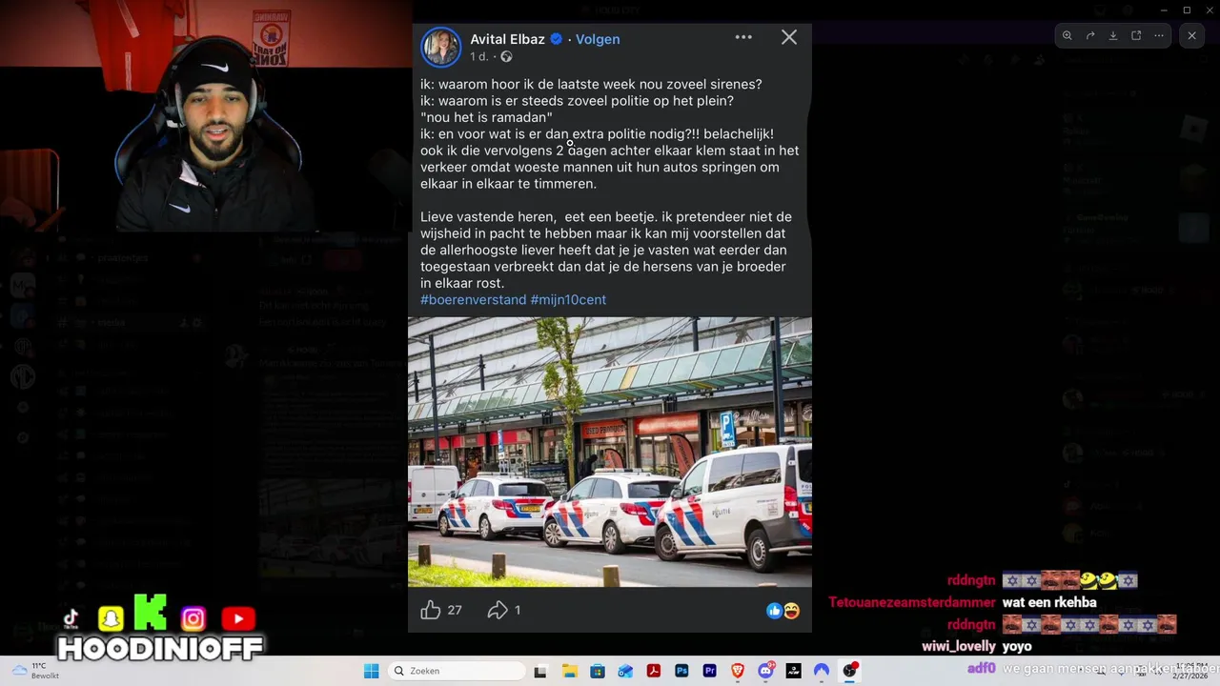Open Outlook from the taskbar
The image size is (1220, 686).
point(625,671)
